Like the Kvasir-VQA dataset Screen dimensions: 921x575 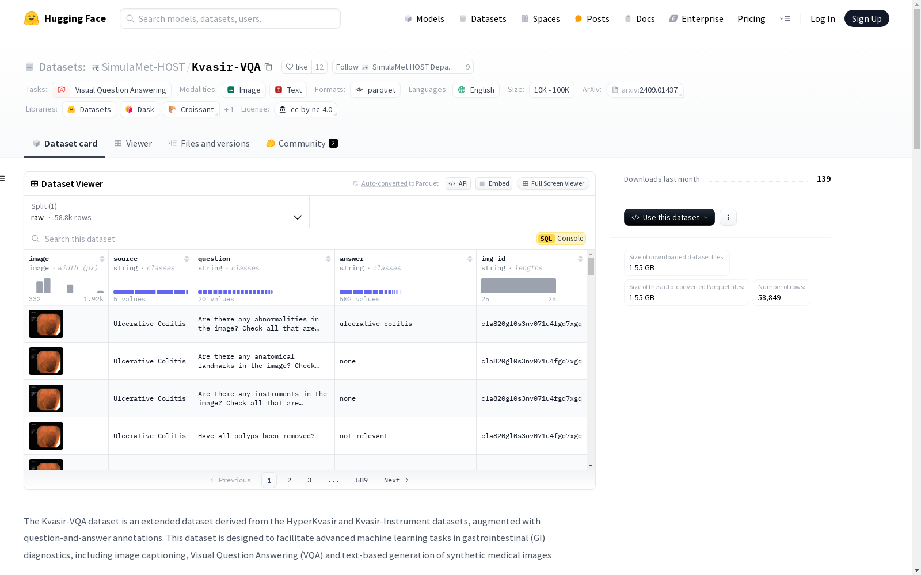coord(296,67)
